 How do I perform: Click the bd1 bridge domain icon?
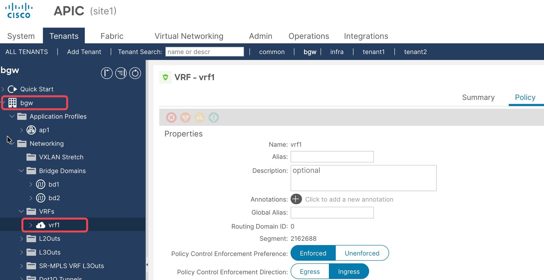41,184
